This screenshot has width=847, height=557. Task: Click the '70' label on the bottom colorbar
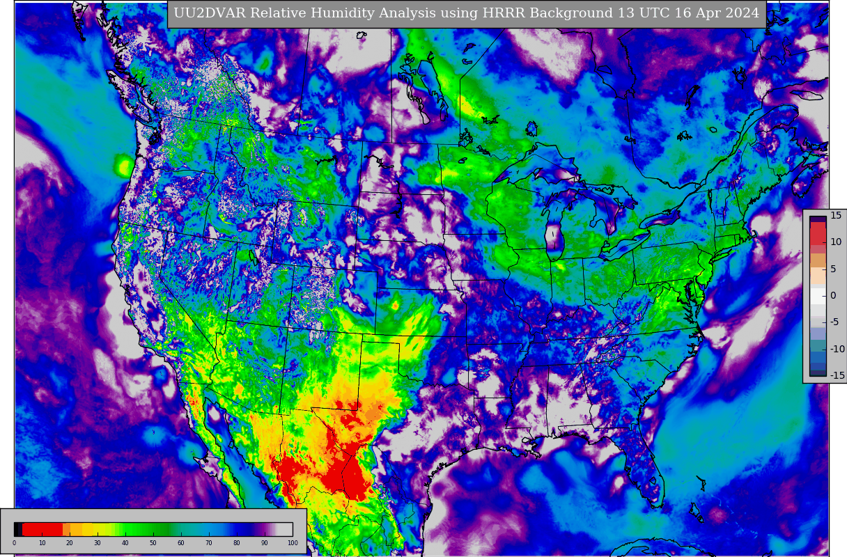pos(208,543)
